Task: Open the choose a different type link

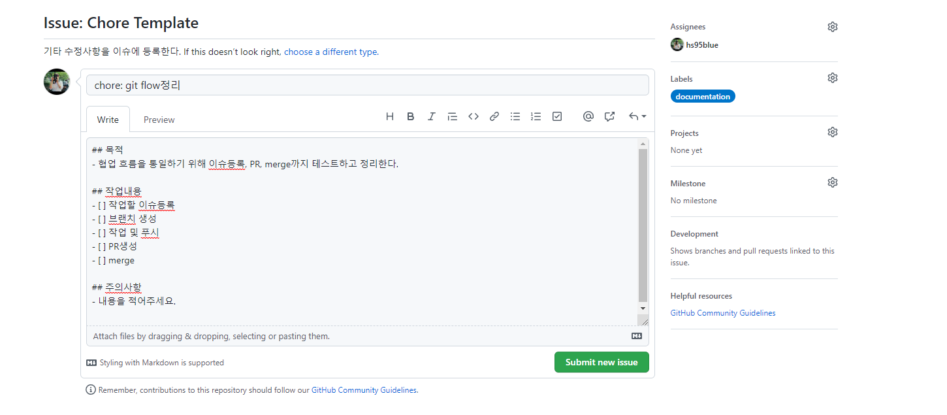Action: click(x=330, y=52)
